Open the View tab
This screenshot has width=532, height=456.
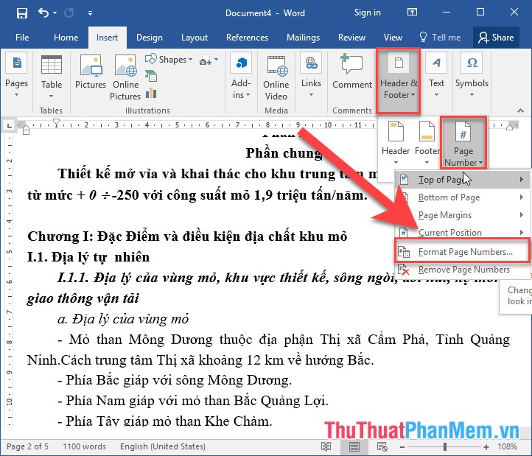(x=393, y=38)
